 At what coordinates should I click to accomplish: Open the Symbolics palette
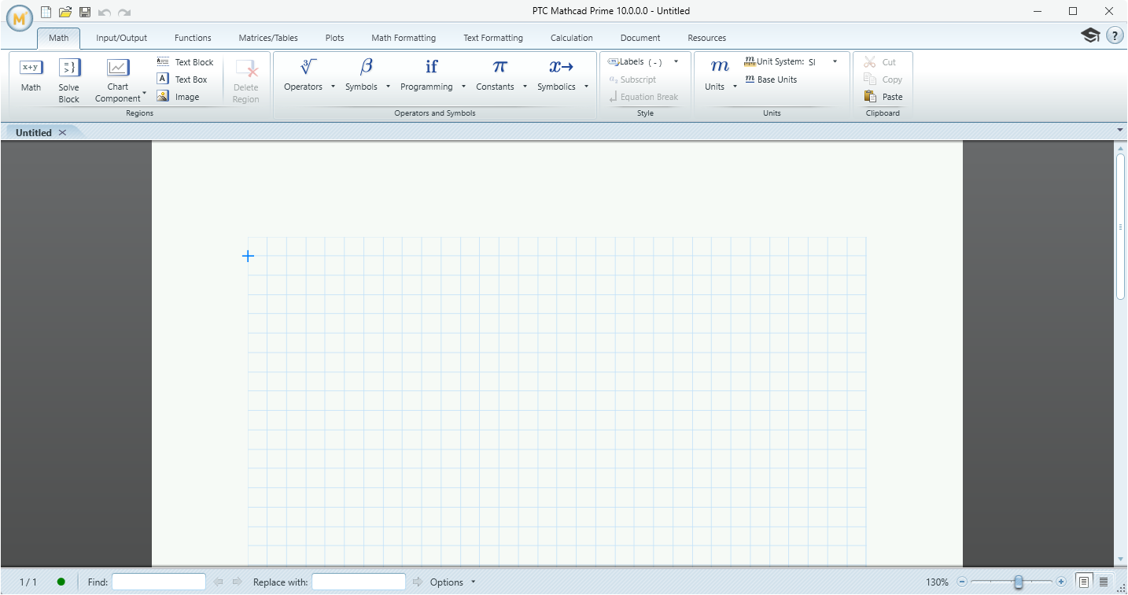(x=557, y=76)
